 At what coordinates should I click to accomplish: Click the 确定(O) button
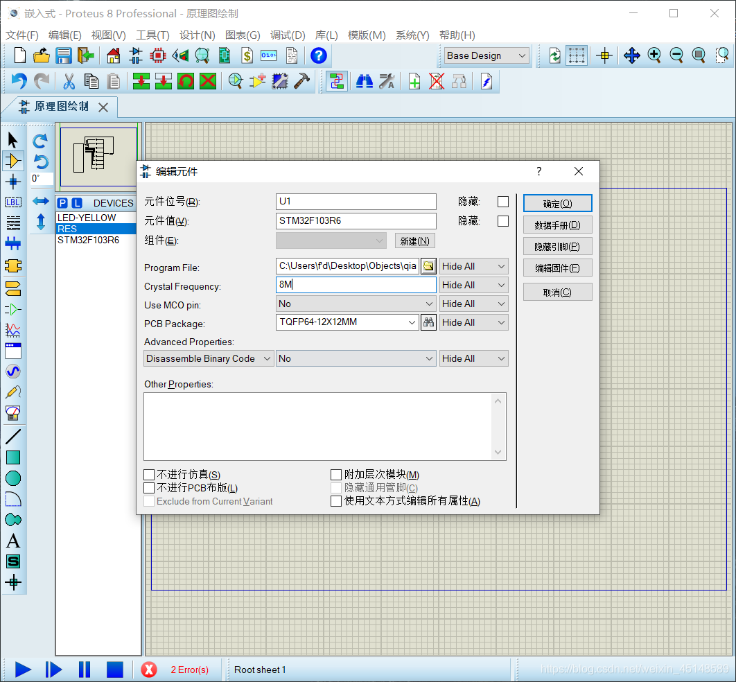tap(558, 203)
